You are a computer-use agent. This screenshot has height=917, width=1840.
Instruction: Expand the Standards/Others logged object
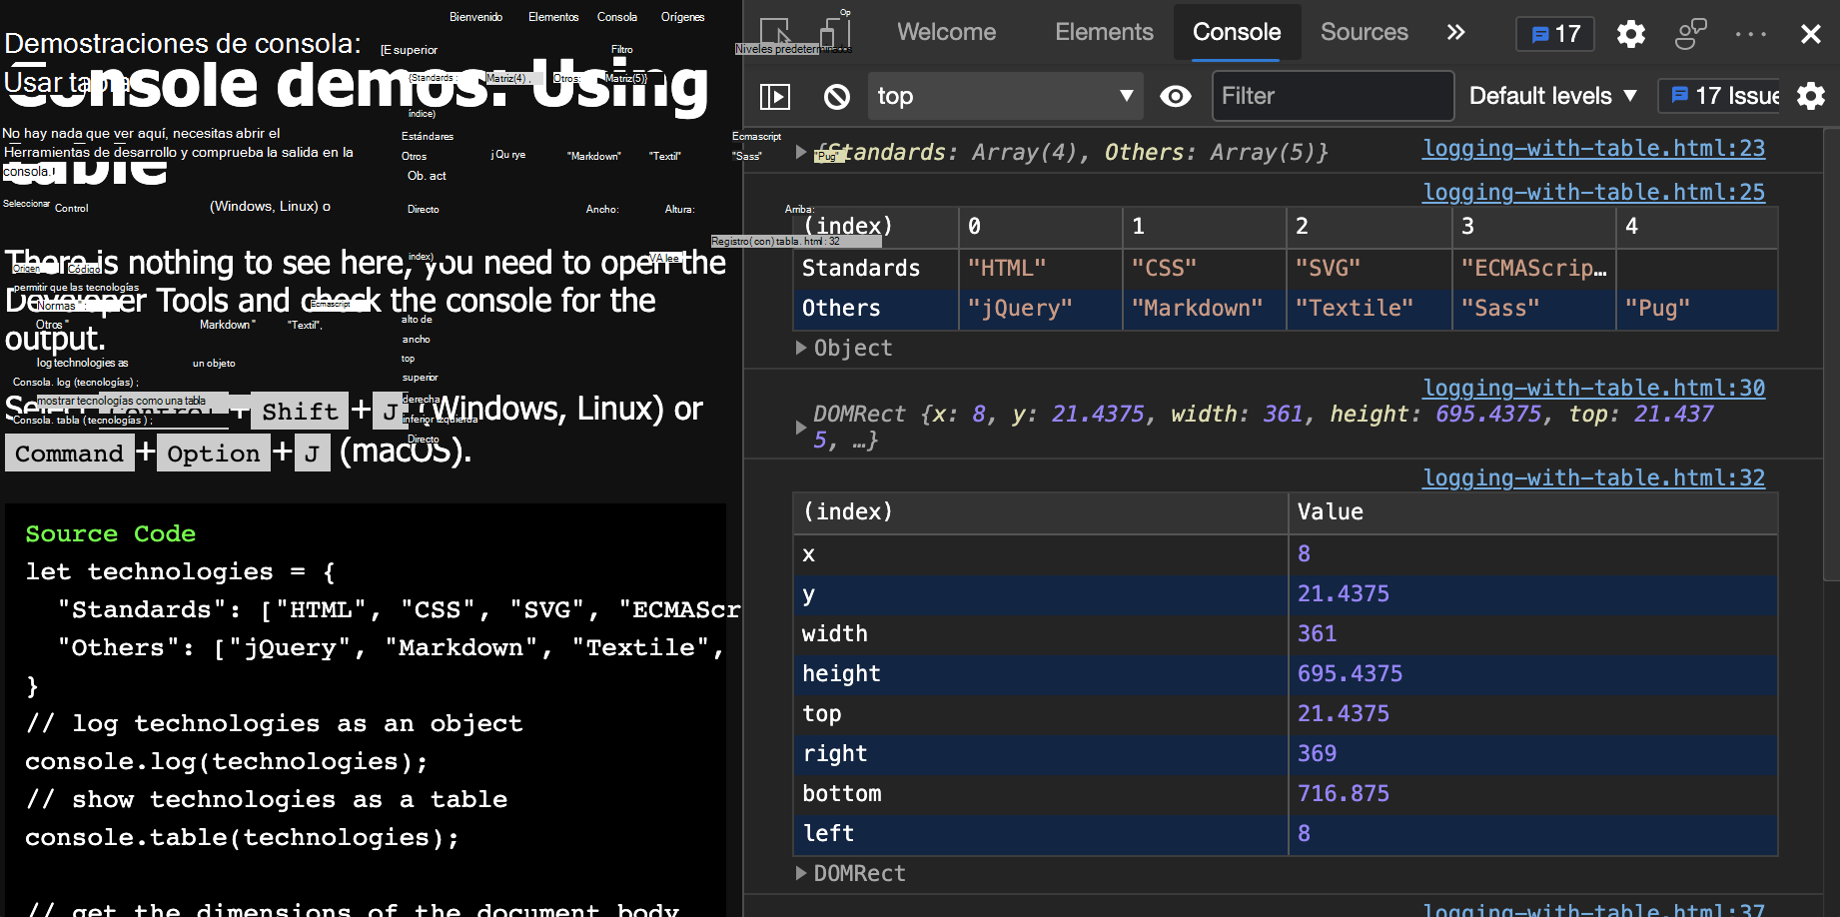click(801, 152)
